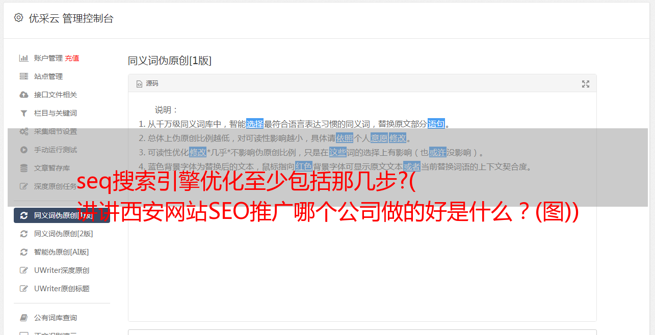The height and width of the screenshot is (335, 655).
Task: Click the 站点管理 server icon
Action: point(23,76)
